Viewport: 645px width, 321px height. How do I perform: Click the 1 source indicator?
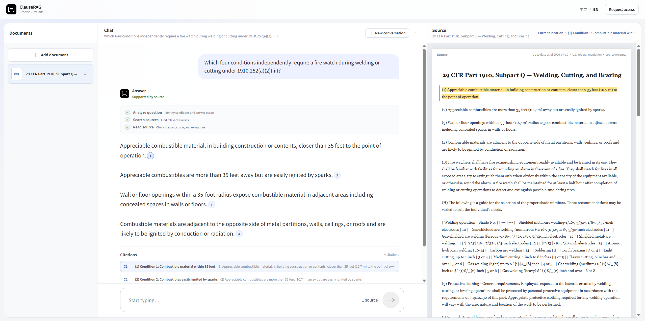click(370, 300)
